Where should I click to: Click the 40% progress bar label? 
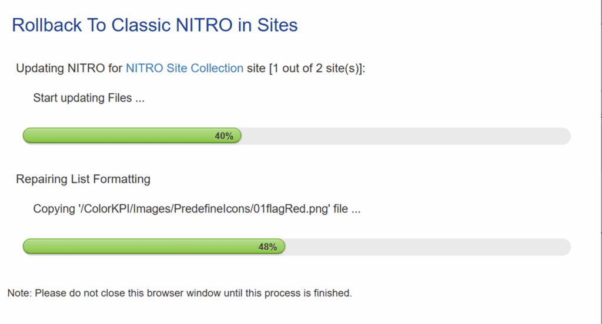point(224,136)
